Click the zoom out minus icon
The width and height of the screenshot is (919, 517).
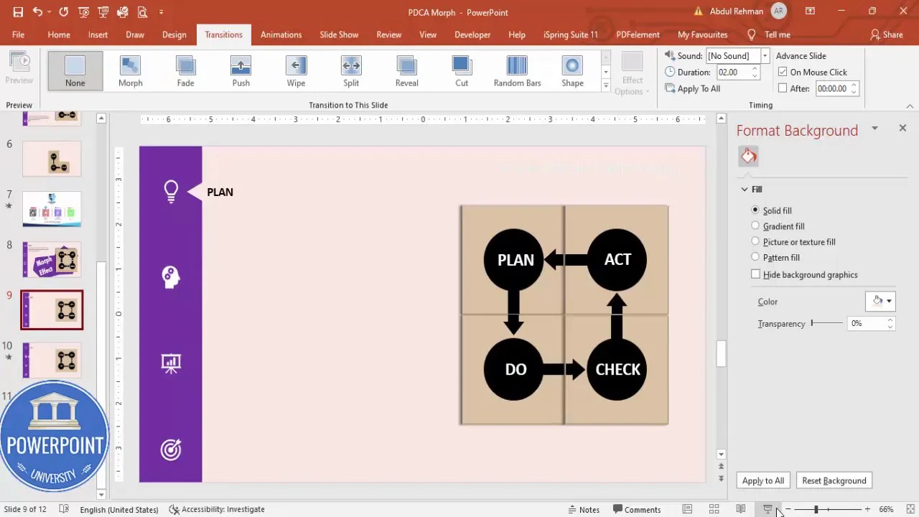pos(788,509)
